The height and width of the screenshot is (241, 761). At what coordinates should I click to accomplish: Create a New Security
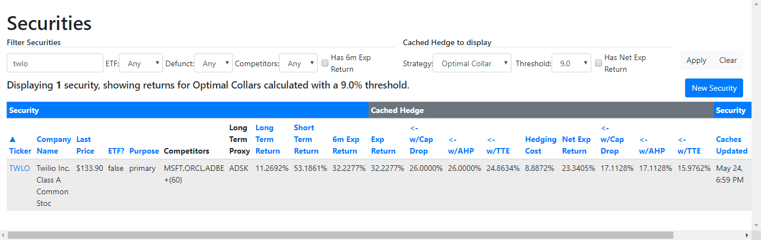(x=714, y=88)
